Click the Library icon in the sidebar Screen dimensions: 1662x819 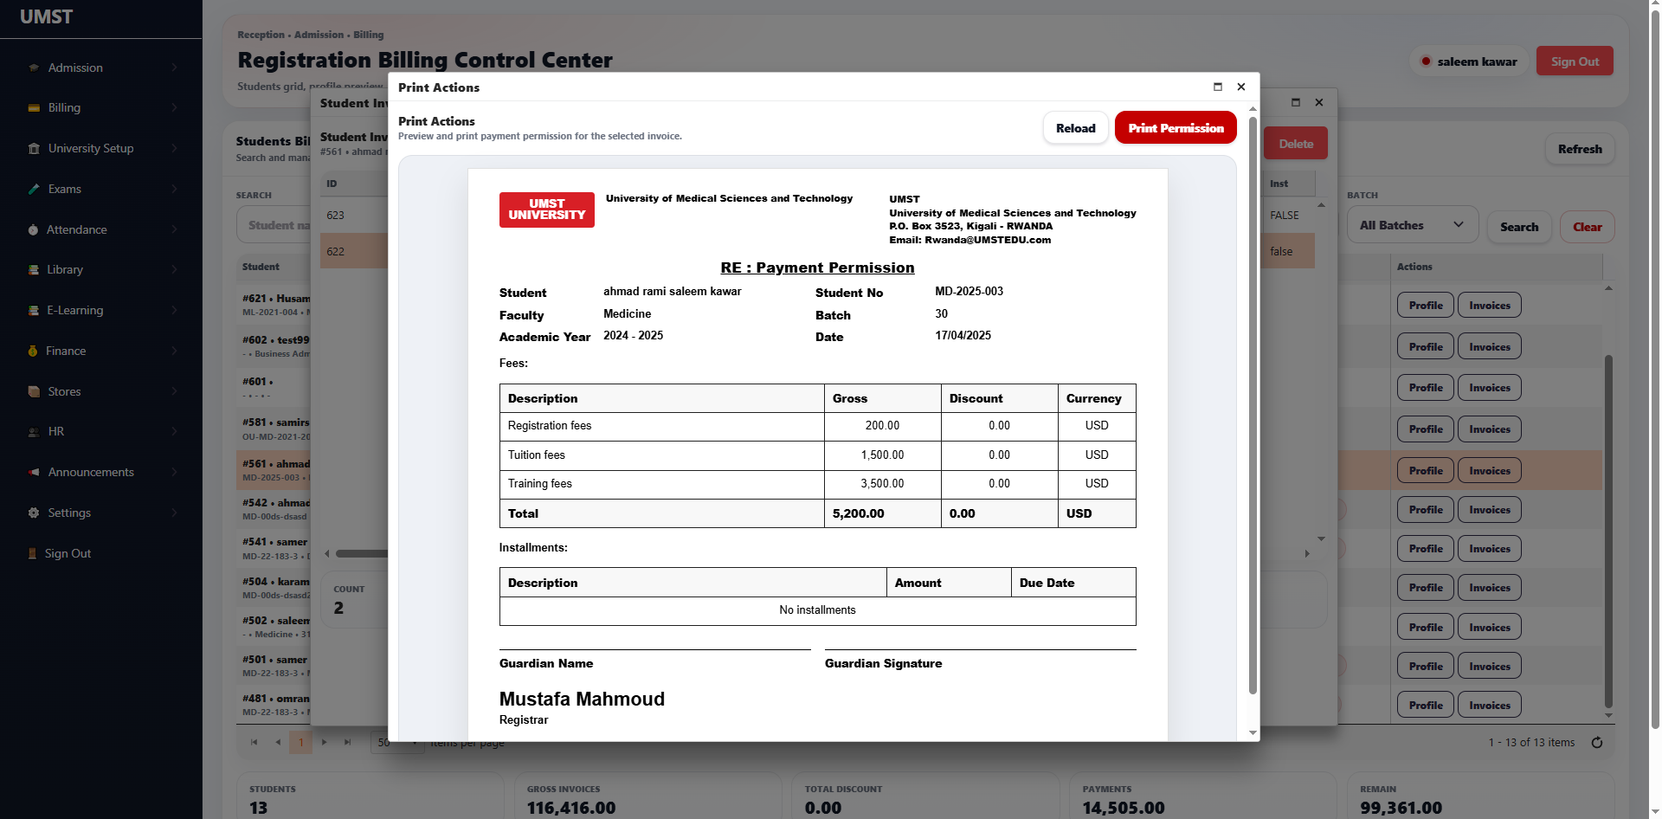pos(34,270)
